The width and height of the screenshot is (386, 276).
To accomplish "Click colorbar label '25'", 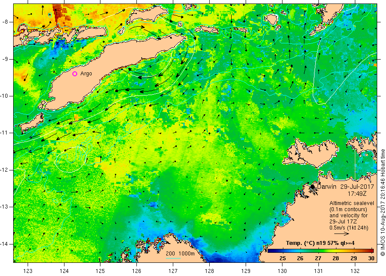I will pyautogui.click(x=282, y=258).
